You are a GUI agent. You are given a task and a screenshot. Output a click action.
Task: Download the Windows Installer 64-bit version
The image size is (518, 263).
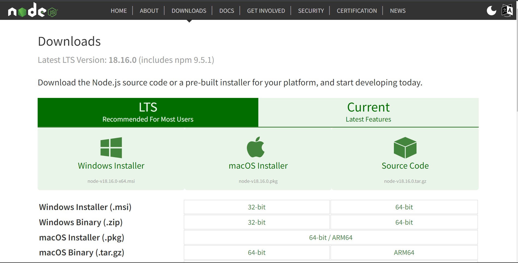click(x=404, y=207)
